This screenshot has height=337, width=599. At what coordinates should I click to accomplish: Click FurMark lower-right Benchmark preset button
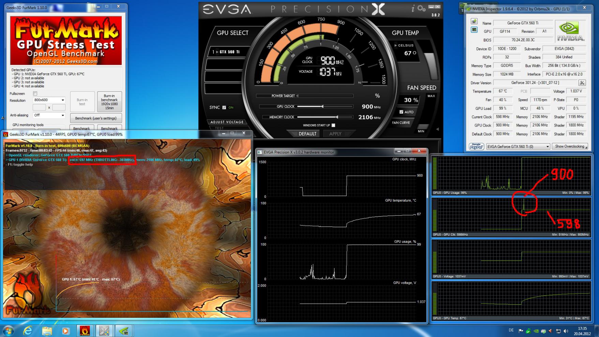109,128
